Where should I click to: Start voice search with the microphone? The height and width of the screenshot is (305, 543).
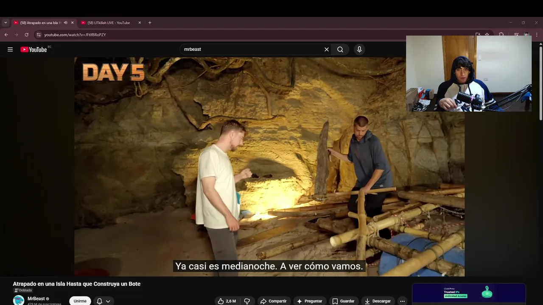click(359, 50)
